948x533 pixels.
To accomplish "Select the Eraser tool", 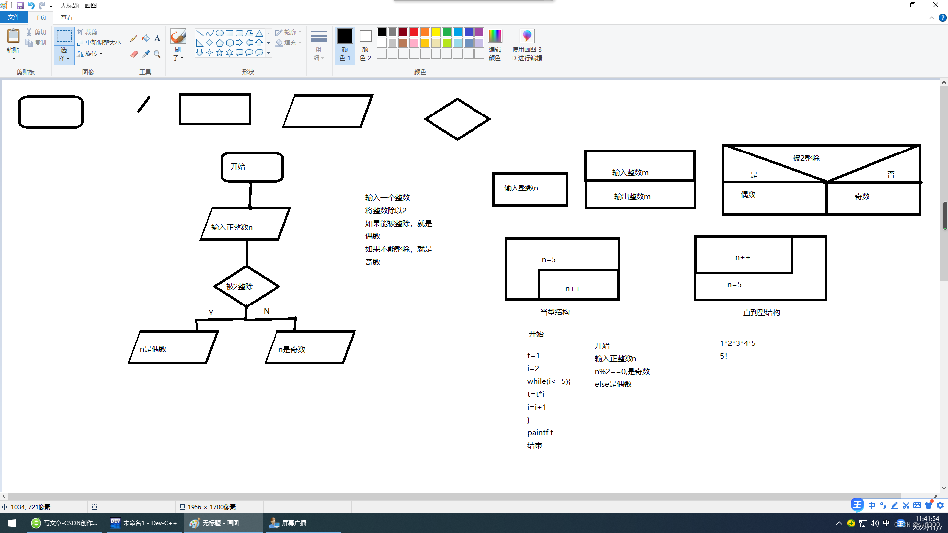I will click(x=134, y=54).
